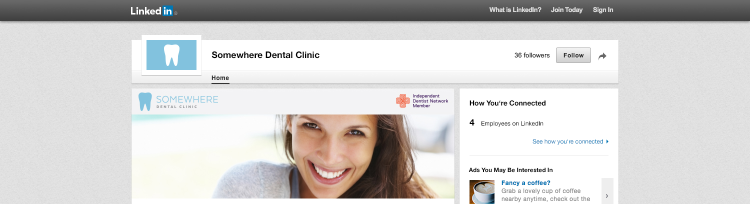The image size is (750, 204).
Task: Open the What is LinkedIn? link
Action: click(x=515, y=10)
